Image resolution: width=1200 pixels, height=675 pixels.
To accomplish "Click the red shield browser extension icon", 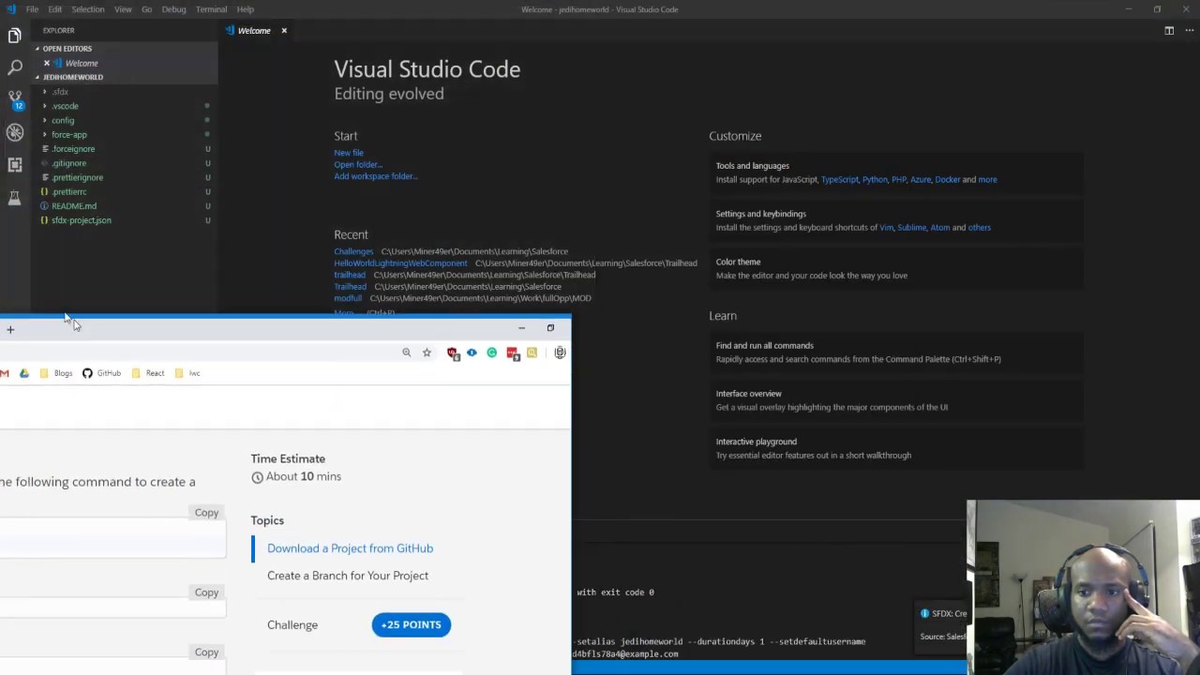I will click(x=453, y=352).
